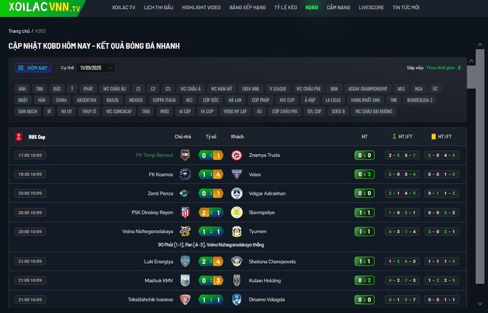
Task: Choose the MLS filter tag
Action: coord(401,89)
